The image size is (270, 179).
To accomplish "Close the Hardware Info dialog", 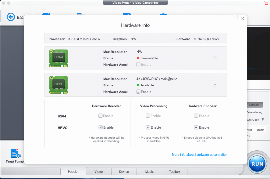I will (x=242, y=18).
